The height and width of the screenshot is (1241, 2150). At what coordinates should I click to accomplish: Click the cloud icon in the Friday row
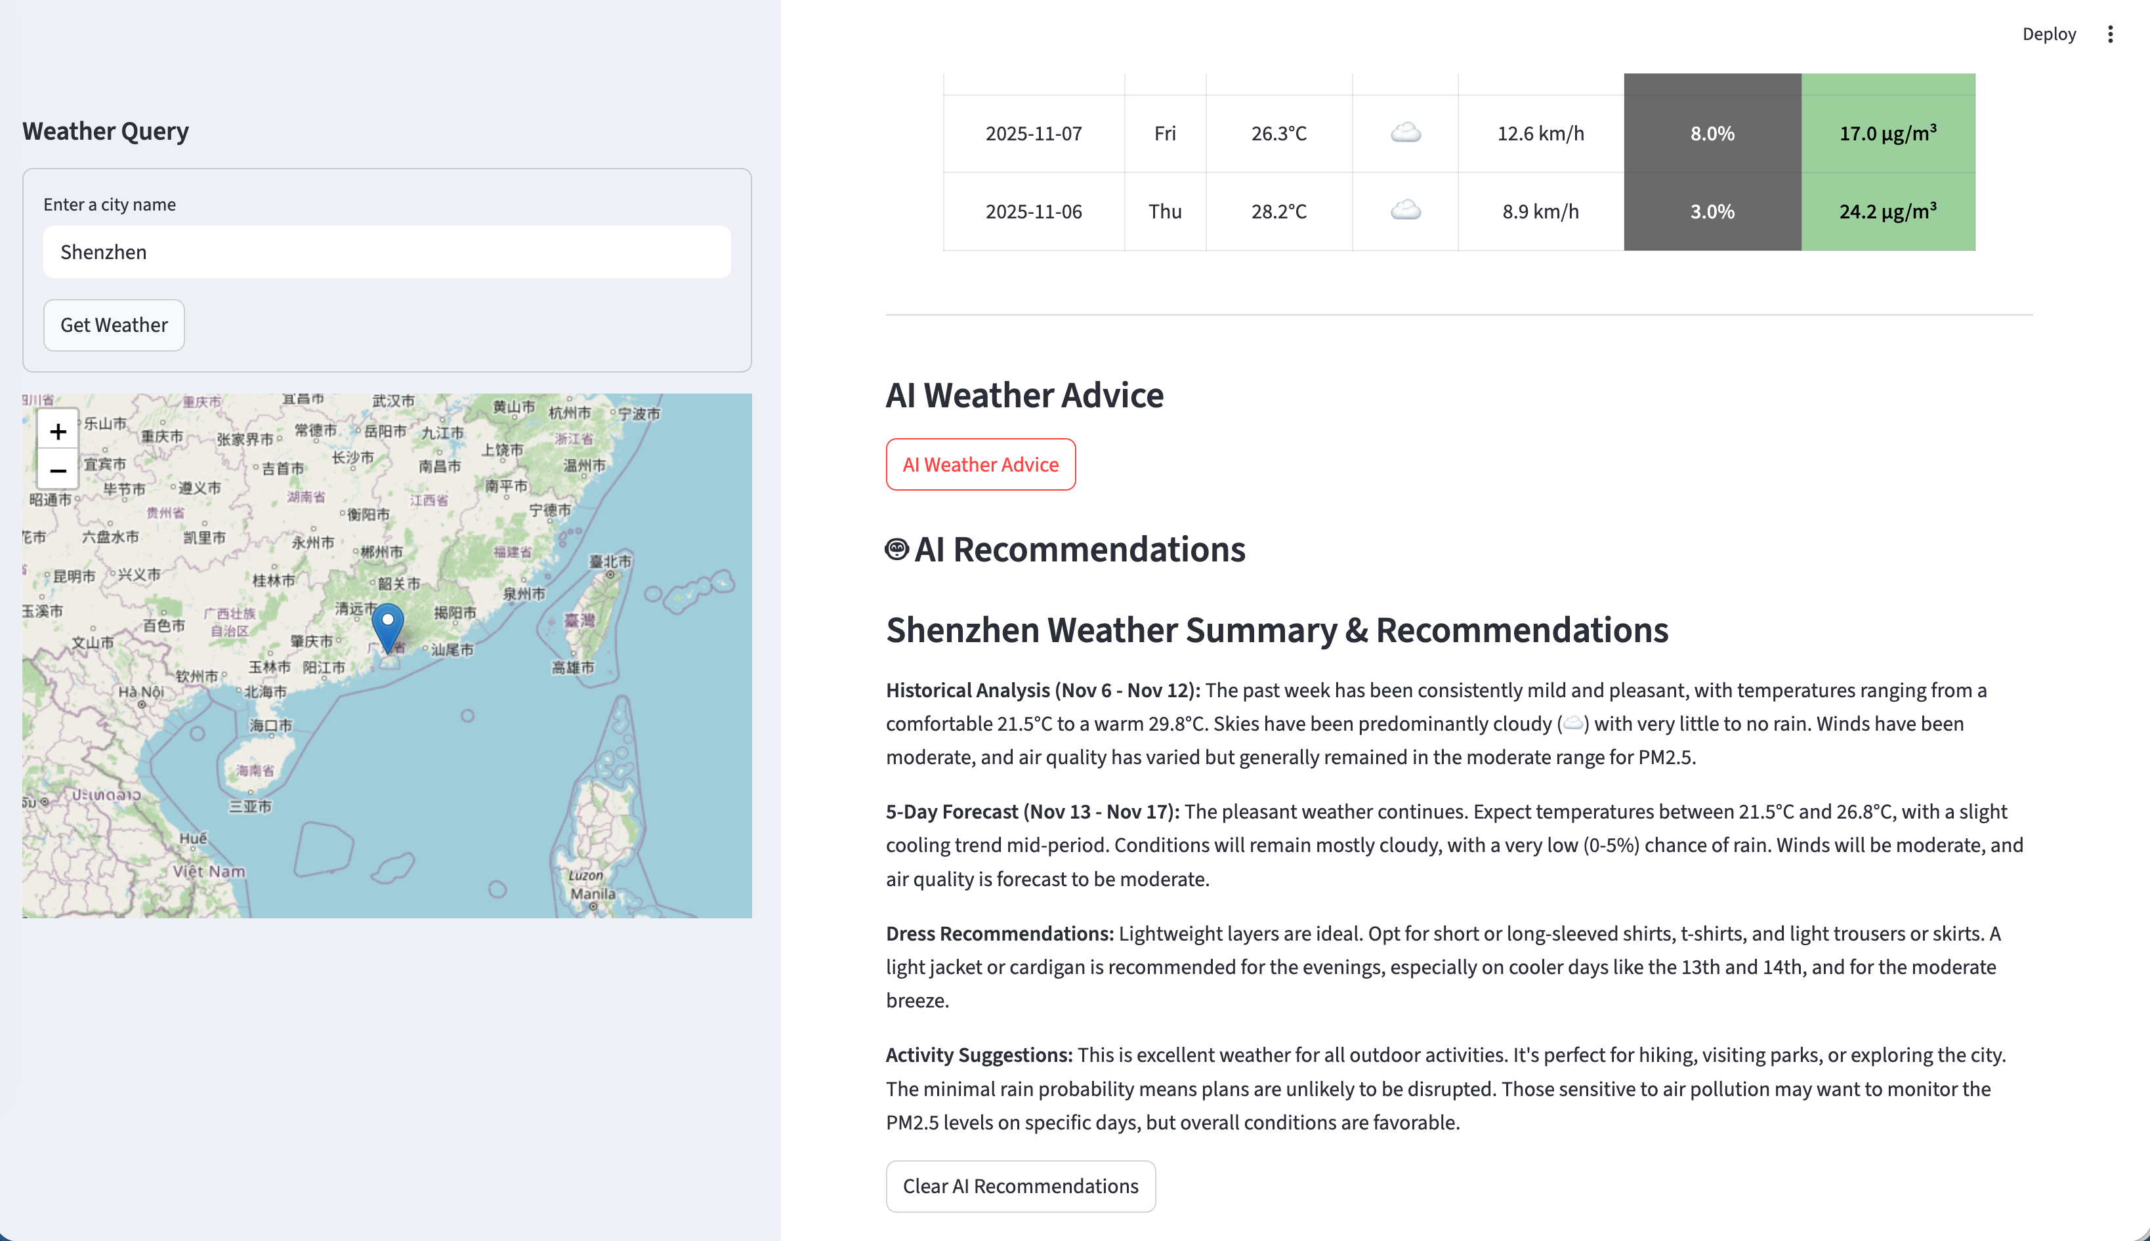1406,133
